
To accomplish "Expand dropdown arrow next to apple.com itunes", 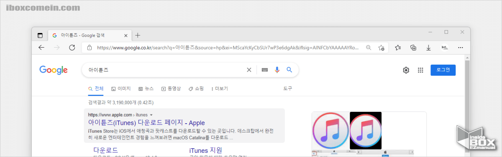I will click(151, 114).
